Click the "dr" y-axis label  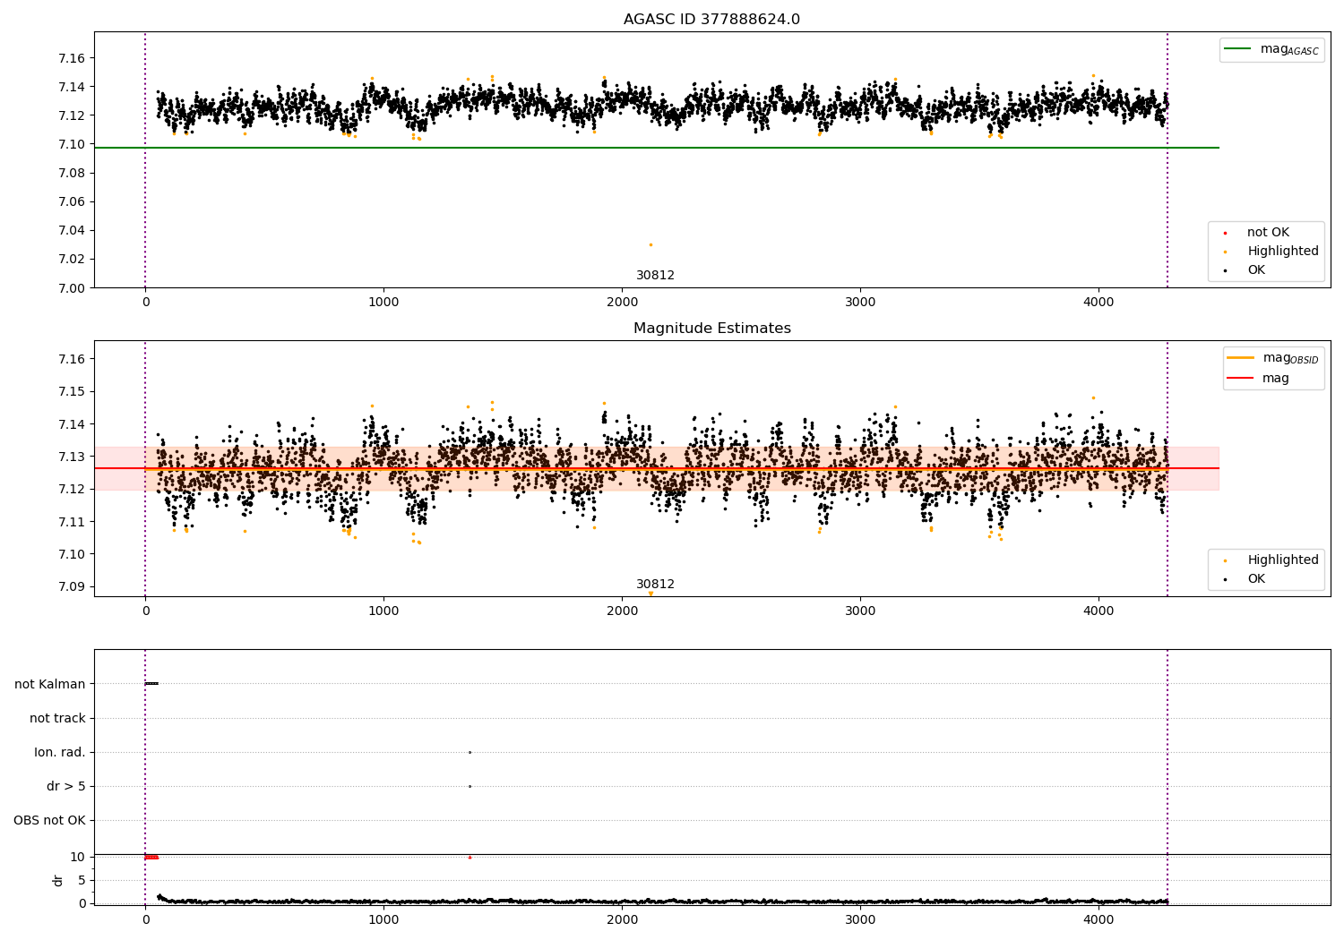pos(58,880)
